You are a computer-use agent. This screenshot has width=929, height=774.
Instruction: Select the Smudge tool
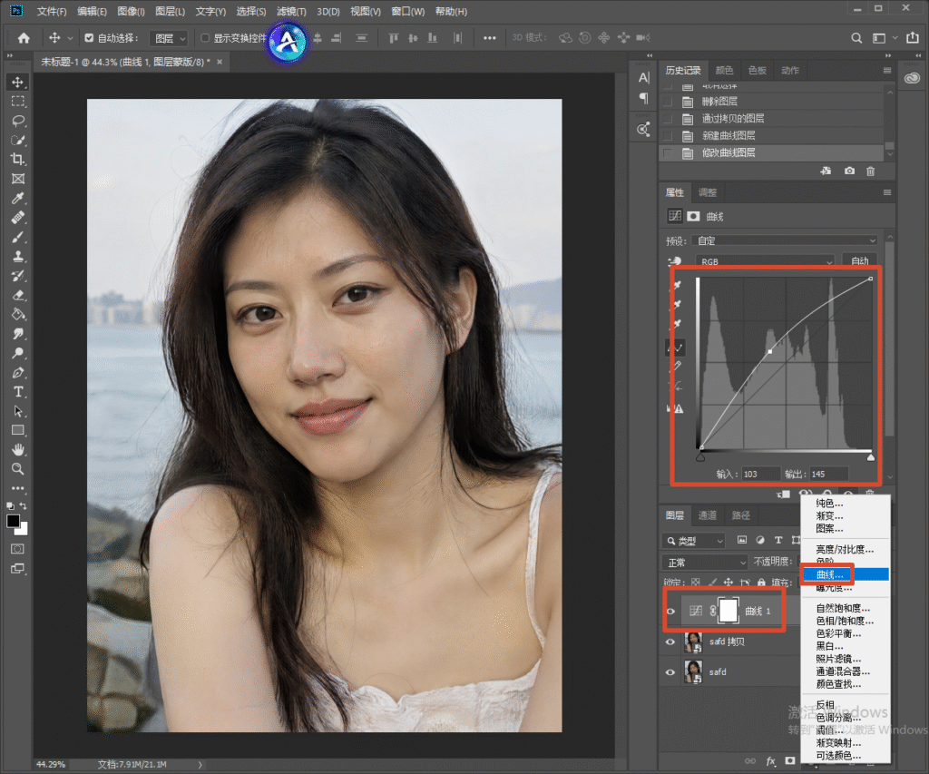pyautogui.click(x=18, y=334)
